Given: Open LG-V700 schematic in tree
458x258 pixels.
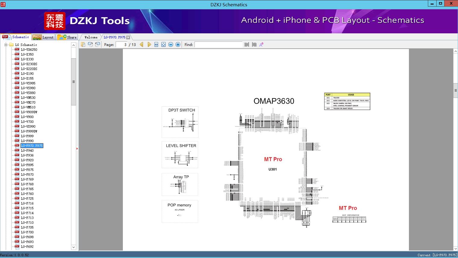Looking at the screenshot, I should coord(27,122).
